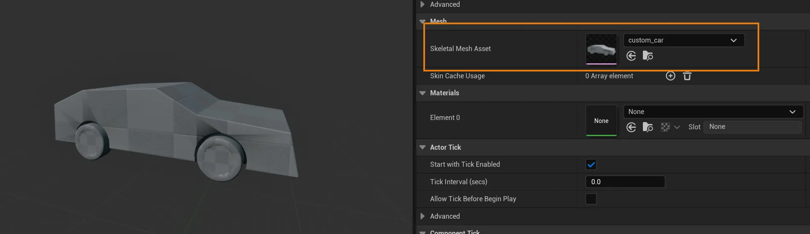
Task: Click the Slot name field
Action: pyautogui.click(x=752, y=127)
